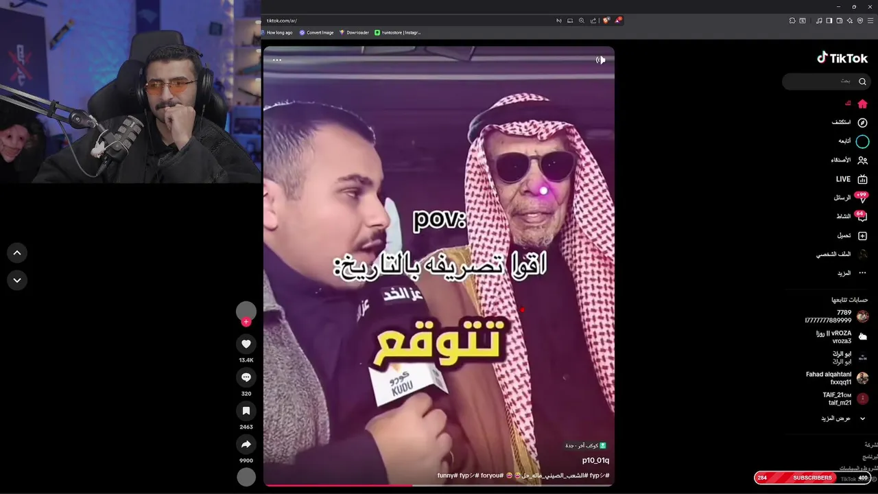Open the 'Convert Image' bookmark
This screenshot has width=878, height=494.
pos(316,32)
